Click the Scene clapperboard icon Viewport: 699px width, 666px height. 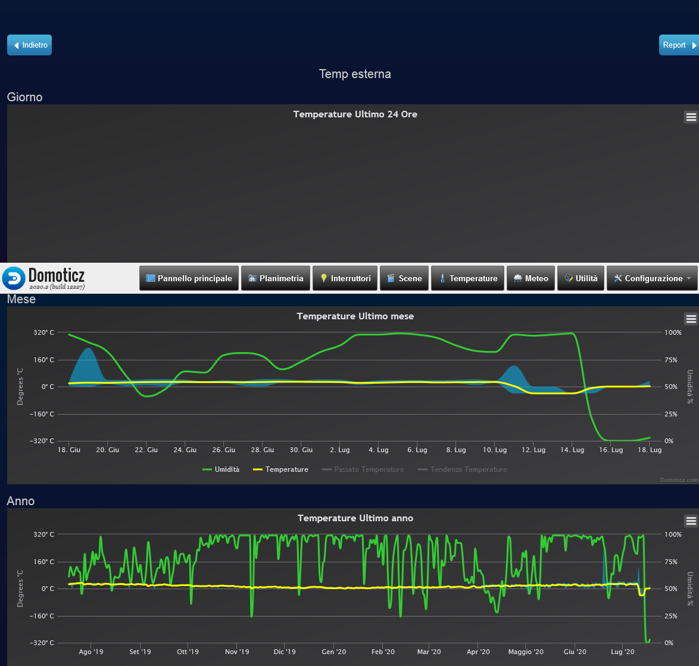pyautogui.click(x=391, y=278)
